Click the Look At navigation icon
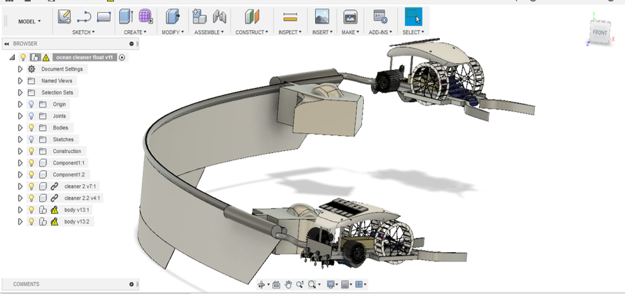Screen dimensions: 625x294 pos(277,285)
